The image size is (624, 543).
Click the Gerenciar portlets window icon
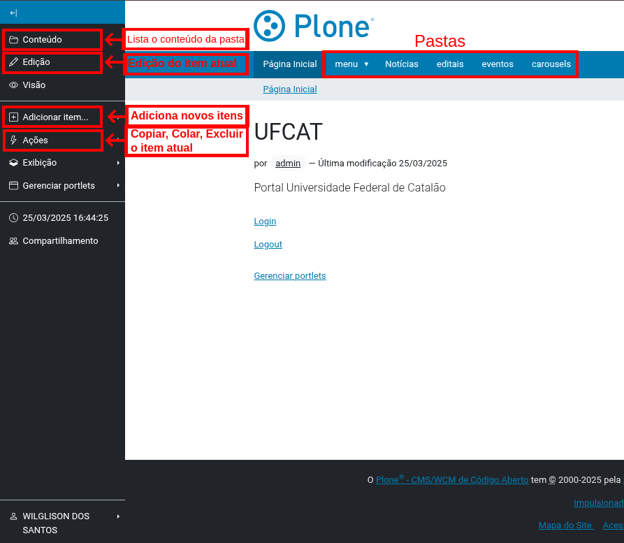13,185
